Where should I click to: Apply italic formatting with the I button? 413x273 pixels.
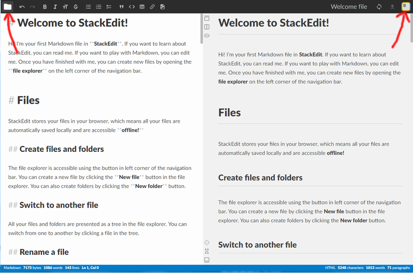pos(55,7)
